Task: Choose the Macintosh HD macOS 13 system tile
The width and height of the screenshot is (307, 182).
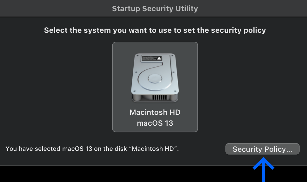Action: pos(155,87)
